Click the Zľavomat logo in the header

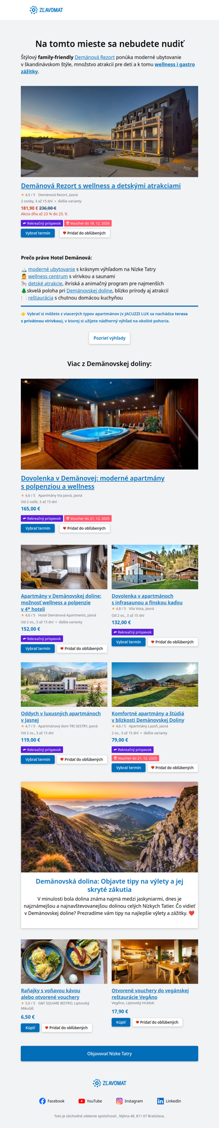[46, 10]
